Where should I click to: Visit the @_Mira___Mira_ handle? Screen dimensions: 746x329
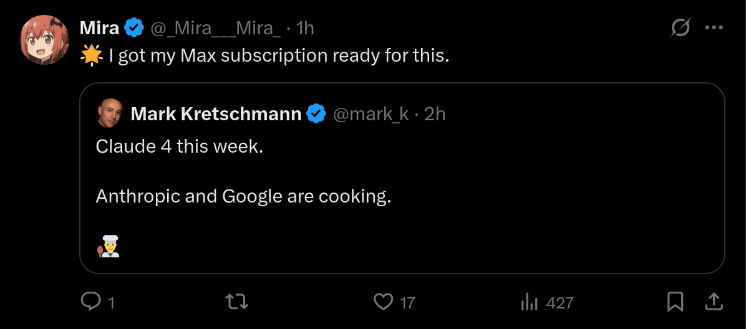(216, 29)
